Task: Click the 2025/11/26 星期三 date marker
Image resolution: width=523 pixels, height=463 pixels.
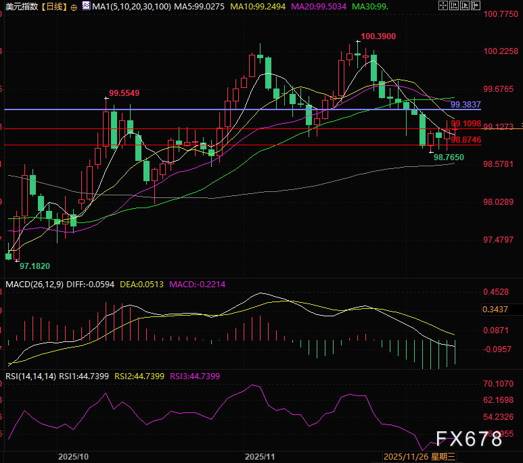Action: click(x=419, y=457)
